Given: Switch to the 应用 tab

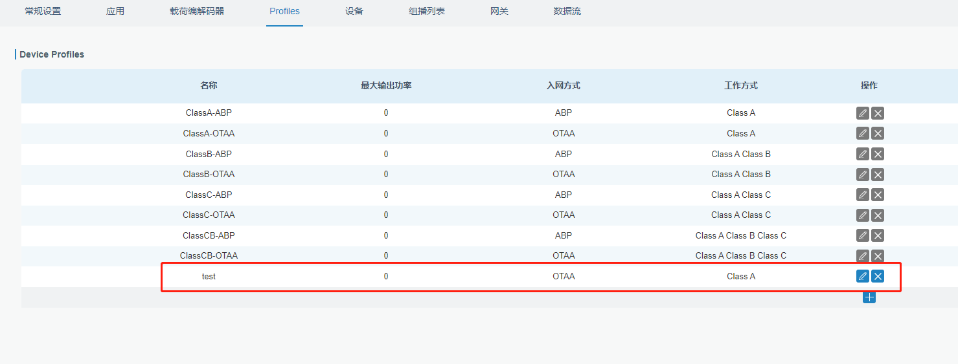Looking at the screenshot, I should coord(115,11).
